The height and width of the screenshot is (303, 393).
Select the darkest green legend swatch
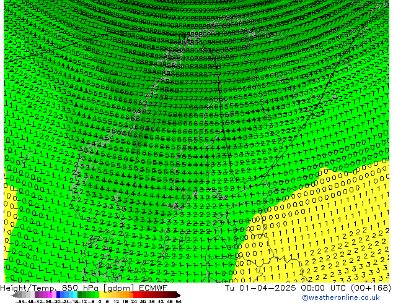click(x=80, y=294)
